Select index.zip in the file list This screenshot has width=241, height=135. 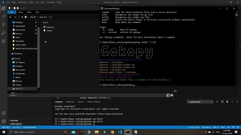coord(50,27)
